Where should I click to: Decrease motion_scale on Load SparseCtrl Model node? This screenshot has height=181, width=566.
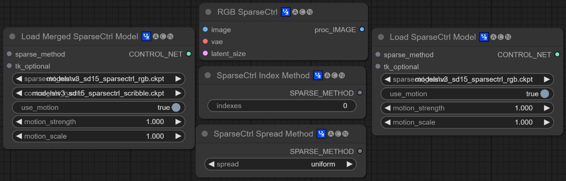click(x=388, y=122)
